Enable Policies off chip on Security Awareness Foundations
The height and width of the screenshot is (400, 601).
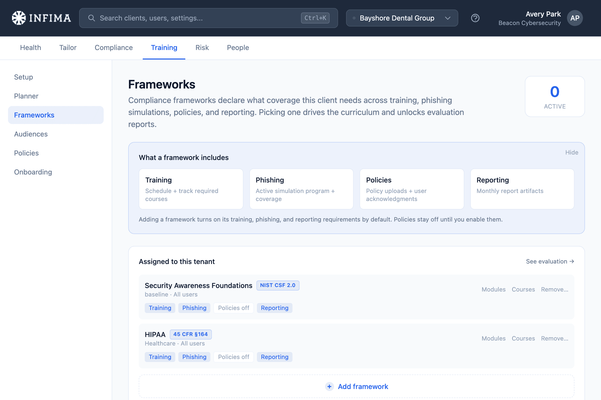234,308
